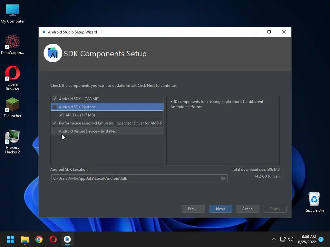Screen dimensions: 330x247
Task: Select the Performance Hypervisor Driver row text
Action: (x=111, y=123)
